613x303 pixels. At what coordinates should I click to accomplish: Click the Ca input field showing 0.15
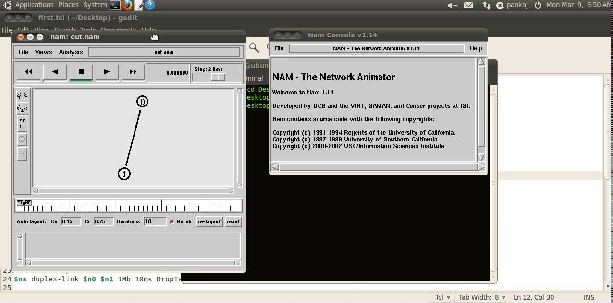[x=71, y=221]
